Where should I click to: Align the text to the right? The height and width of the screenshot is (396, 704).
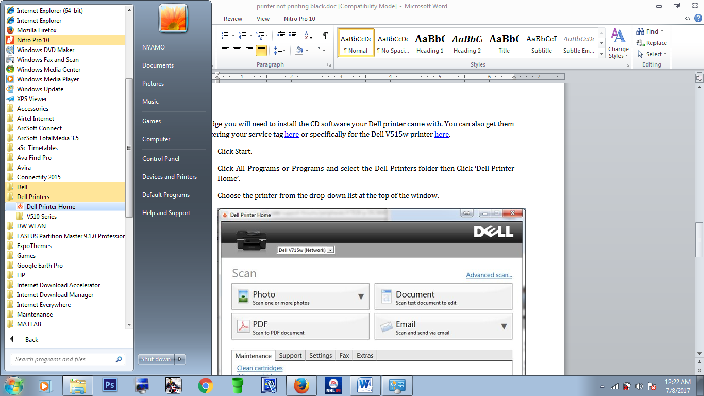pyautogui.click(x=249, y=51)
